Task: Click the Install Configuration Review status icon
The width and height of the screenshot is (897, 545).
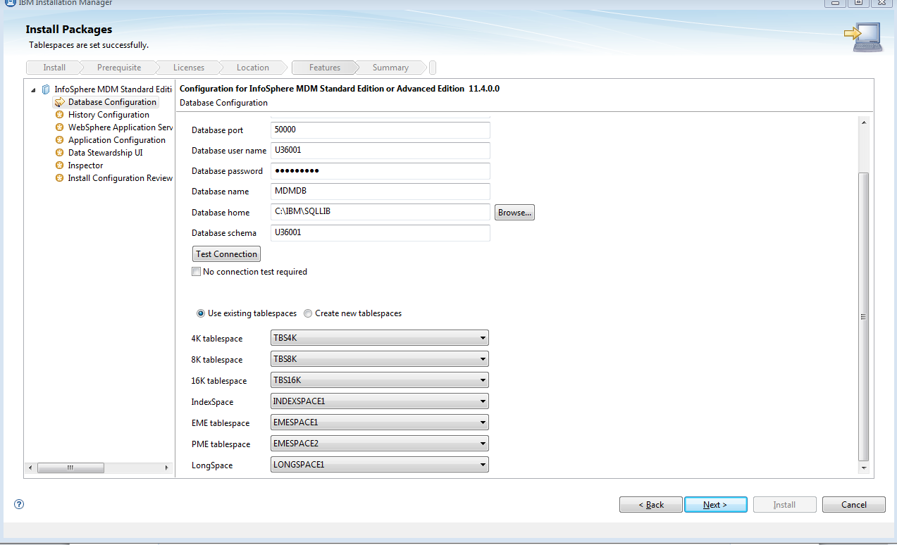Action: coord(60,178)
